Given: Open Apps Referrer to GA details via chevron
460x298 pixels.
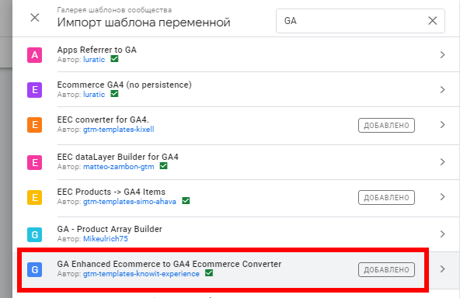Looking at the screenshot, I should click(442, 55).
